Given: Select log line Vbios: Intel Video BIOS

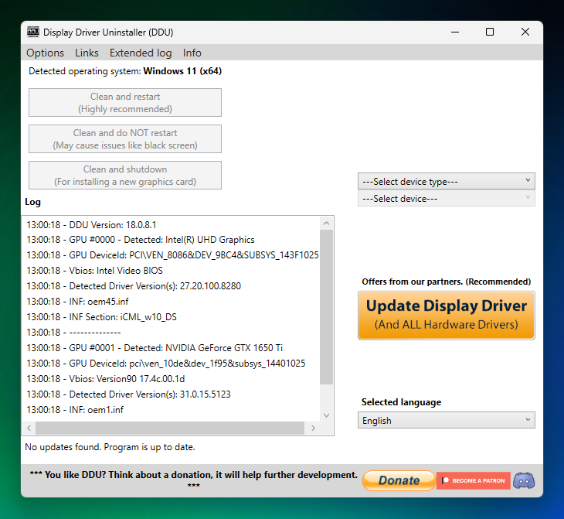Looking at the screenshot, I should coord(94,271).
